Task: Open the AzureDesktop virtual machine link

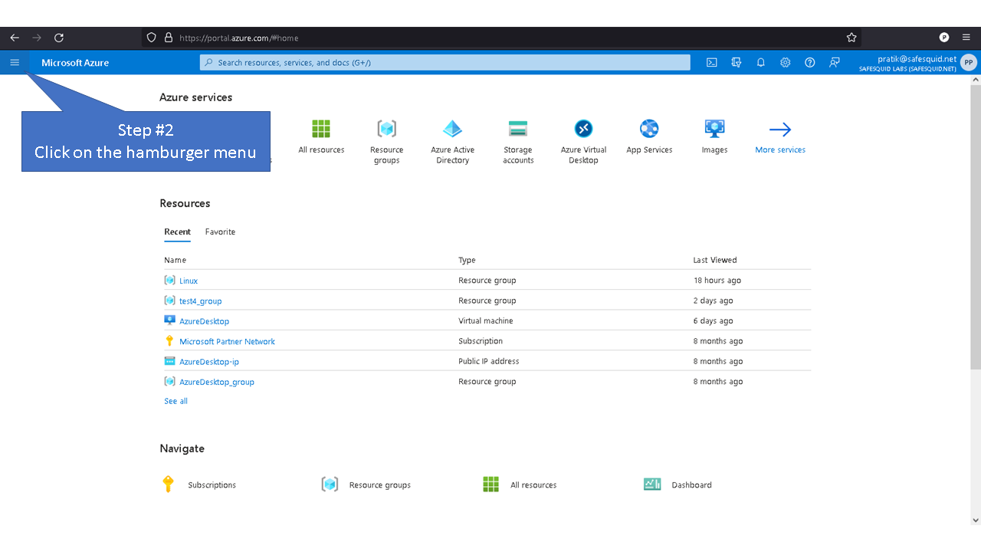Action: click(x=204, y=321)
